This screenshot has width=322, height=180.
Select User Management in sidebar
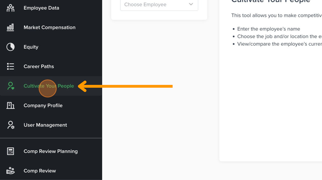point(45,125)
